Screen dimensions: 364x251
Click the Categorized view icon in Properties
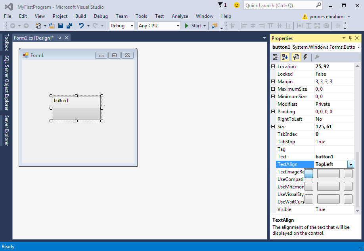click(x=276, y=57)
